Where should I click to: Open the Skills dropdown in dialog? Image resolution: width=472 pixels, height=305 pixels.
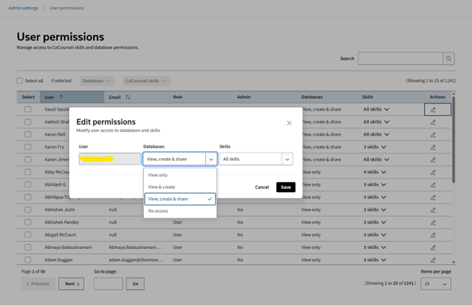[255, 160]
